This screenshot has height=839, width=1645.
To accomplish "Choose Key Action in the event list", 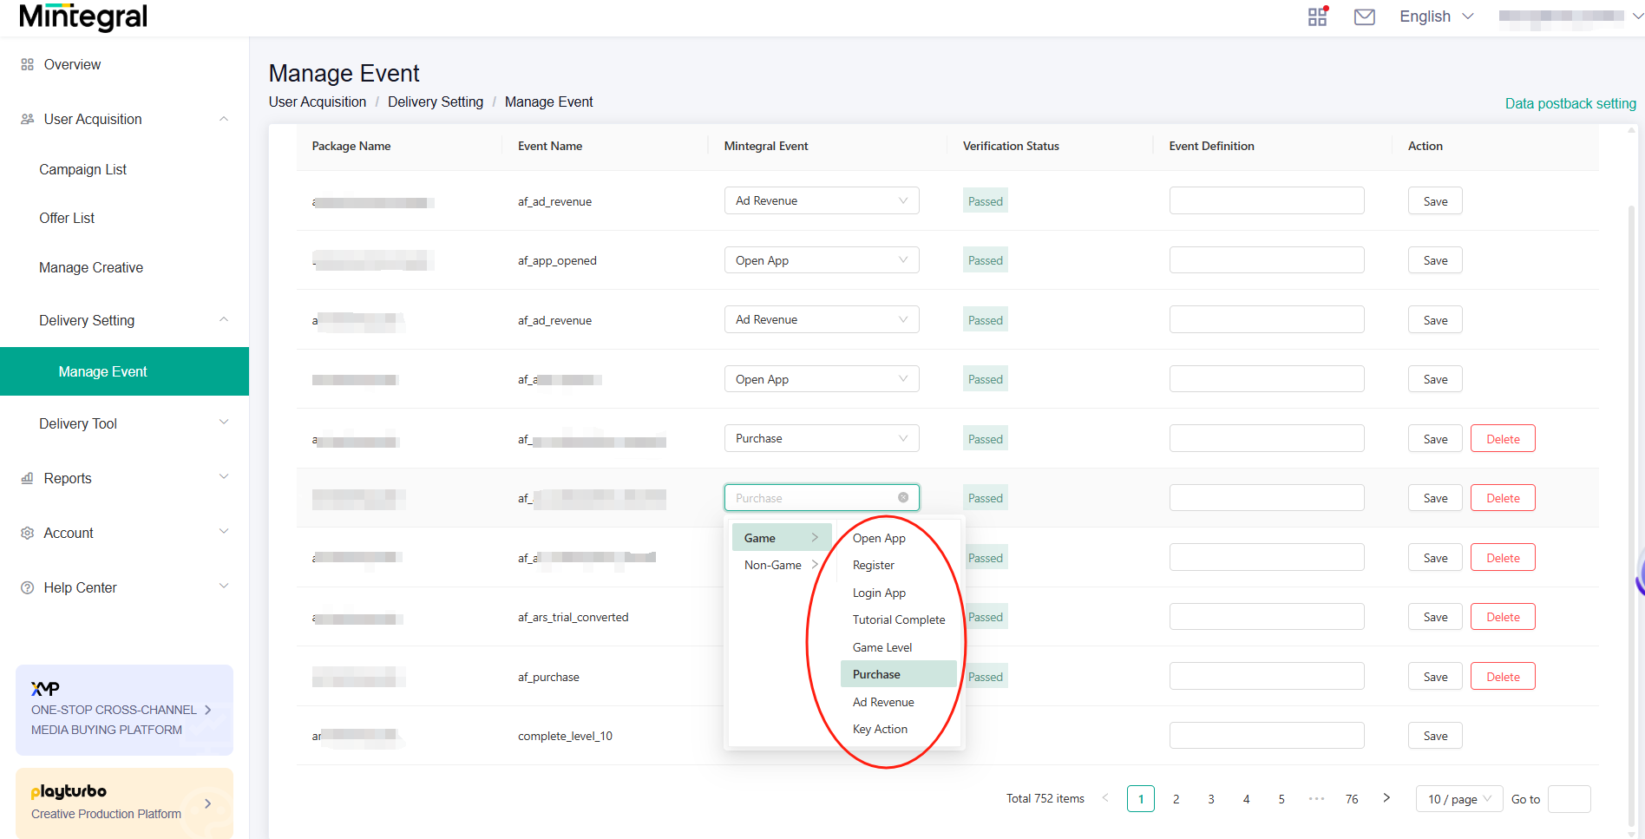I will 880,729.
